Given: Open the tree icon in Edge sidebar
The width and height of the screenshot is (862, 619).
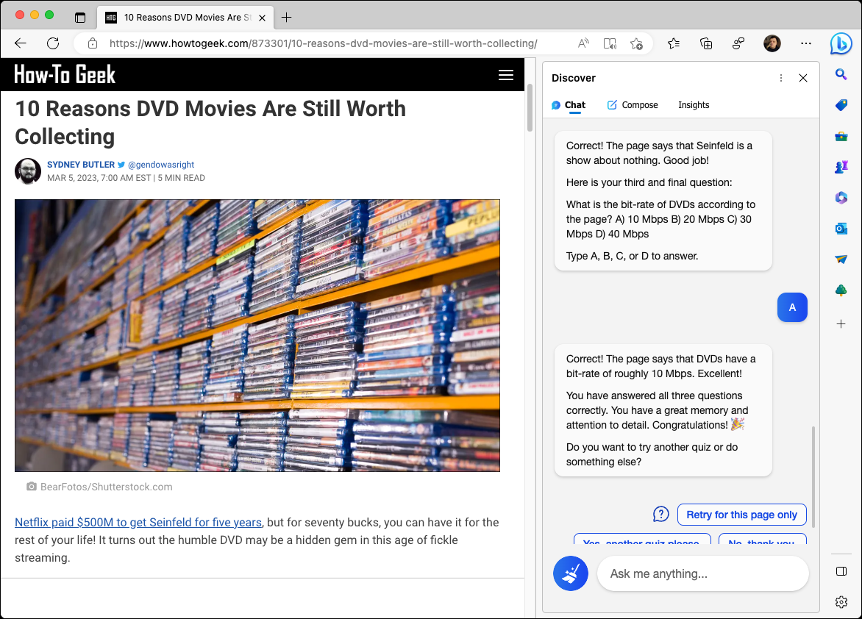Looking at the screenshot, I should pos(841,290).
